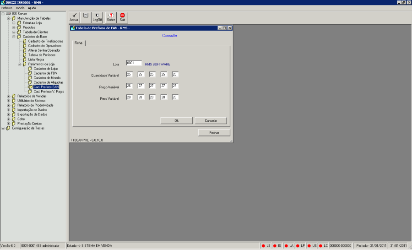
Task: Open Cadastro de Moeda tree item
Action: pos(47,78)
